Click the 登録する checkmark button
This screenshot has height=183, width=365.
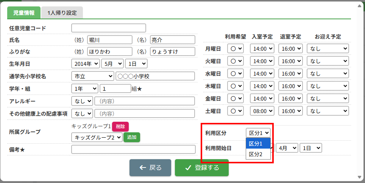tap(201, 167)
